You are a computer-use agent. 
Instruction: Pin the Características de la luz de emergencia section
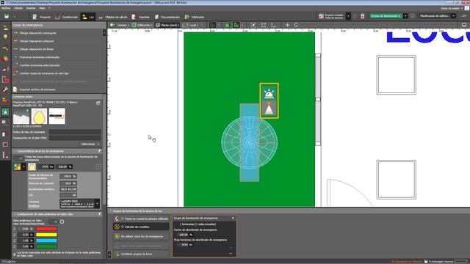[100, 151]
